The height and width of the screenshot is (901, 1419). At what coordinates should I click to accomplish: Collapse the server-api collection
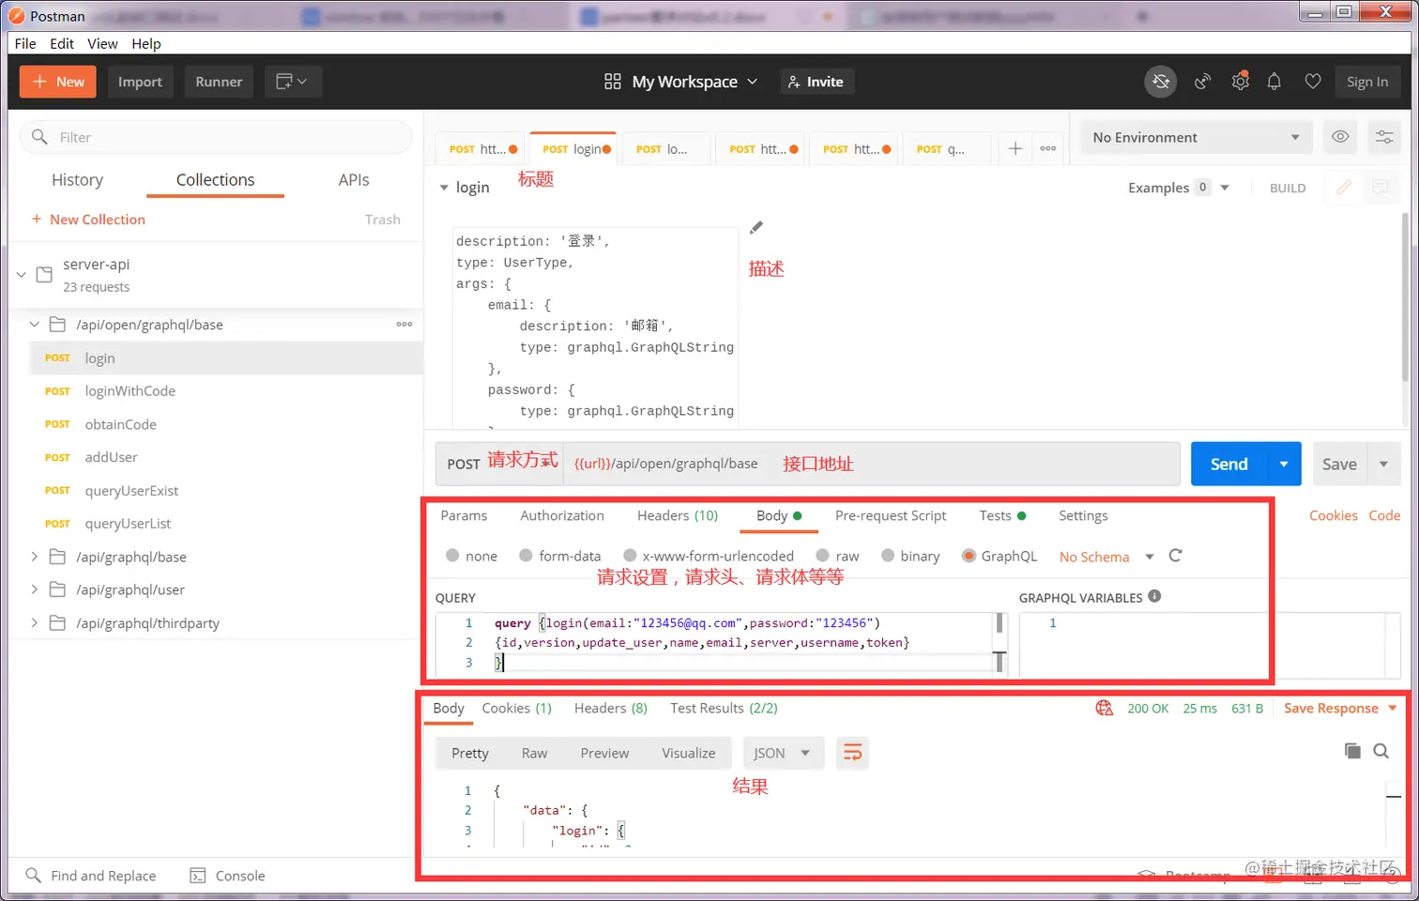[21, 275]
